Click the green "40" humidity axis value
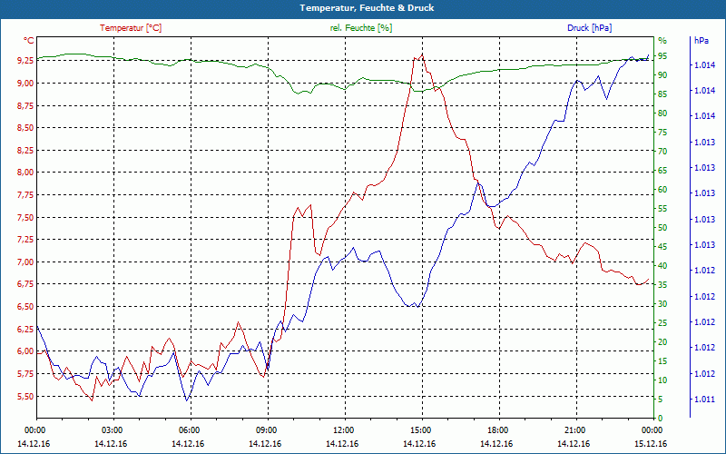The image size is (726, 454). pos(662,266)
